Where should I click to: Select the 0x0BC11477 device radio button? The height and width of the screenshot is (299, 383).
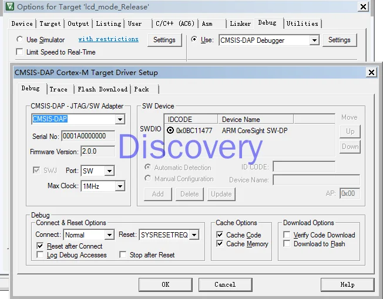point(170,130)
